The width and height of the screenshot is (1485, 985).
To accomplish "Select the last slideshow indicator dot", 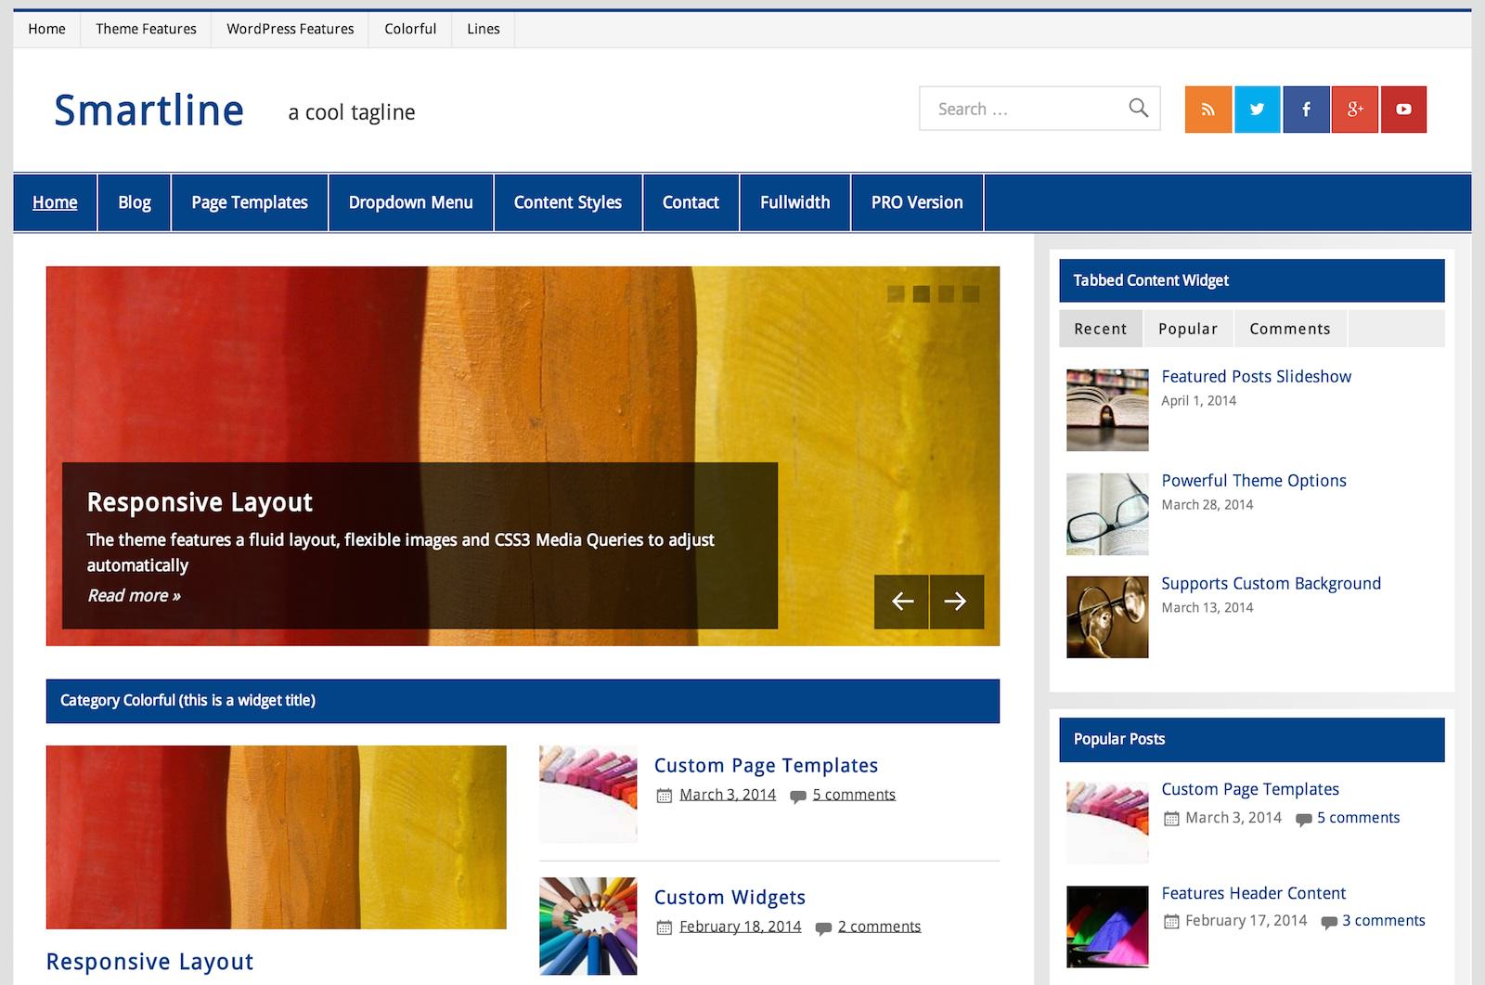I will (x=971, y=294).
